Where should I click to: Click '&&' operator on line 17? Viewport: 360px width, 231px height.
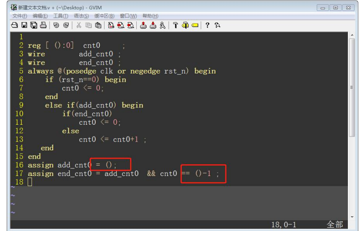(x=151, y=173)
